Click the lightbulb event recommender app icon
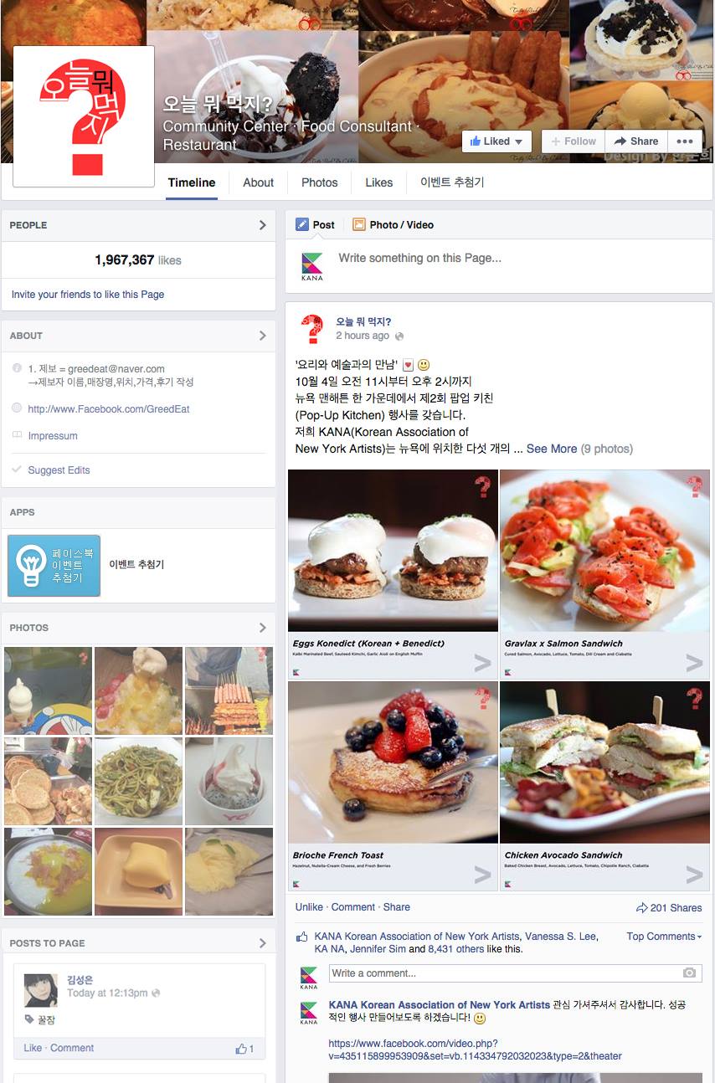 (x=54, y=566)
